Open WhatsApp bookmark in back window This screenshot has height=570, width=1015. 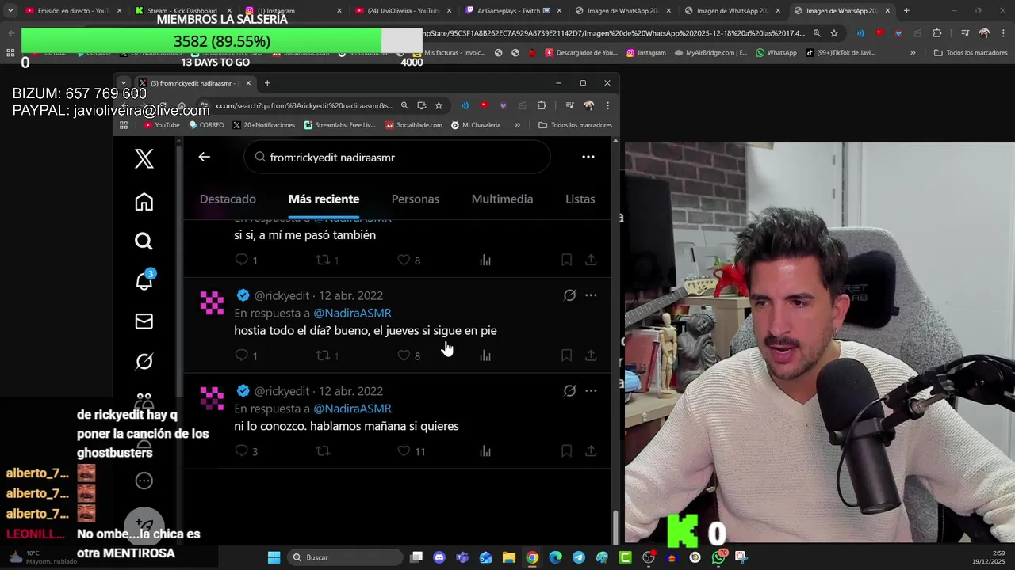776,52
